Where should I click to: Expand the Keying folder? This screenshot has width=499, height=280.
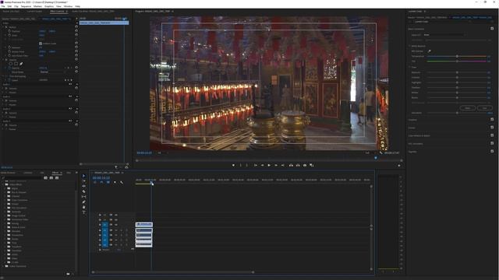[x=5, y=223]
